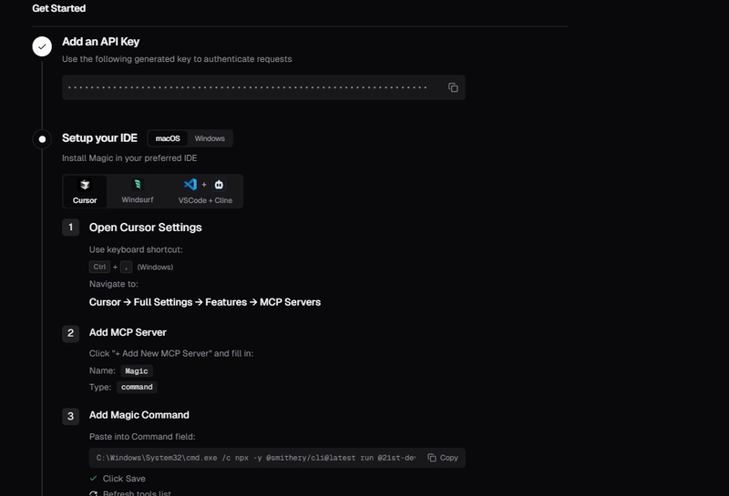Click the green checkmark beside Click Save
Screen dimensions: 729x496
(93, 478)
